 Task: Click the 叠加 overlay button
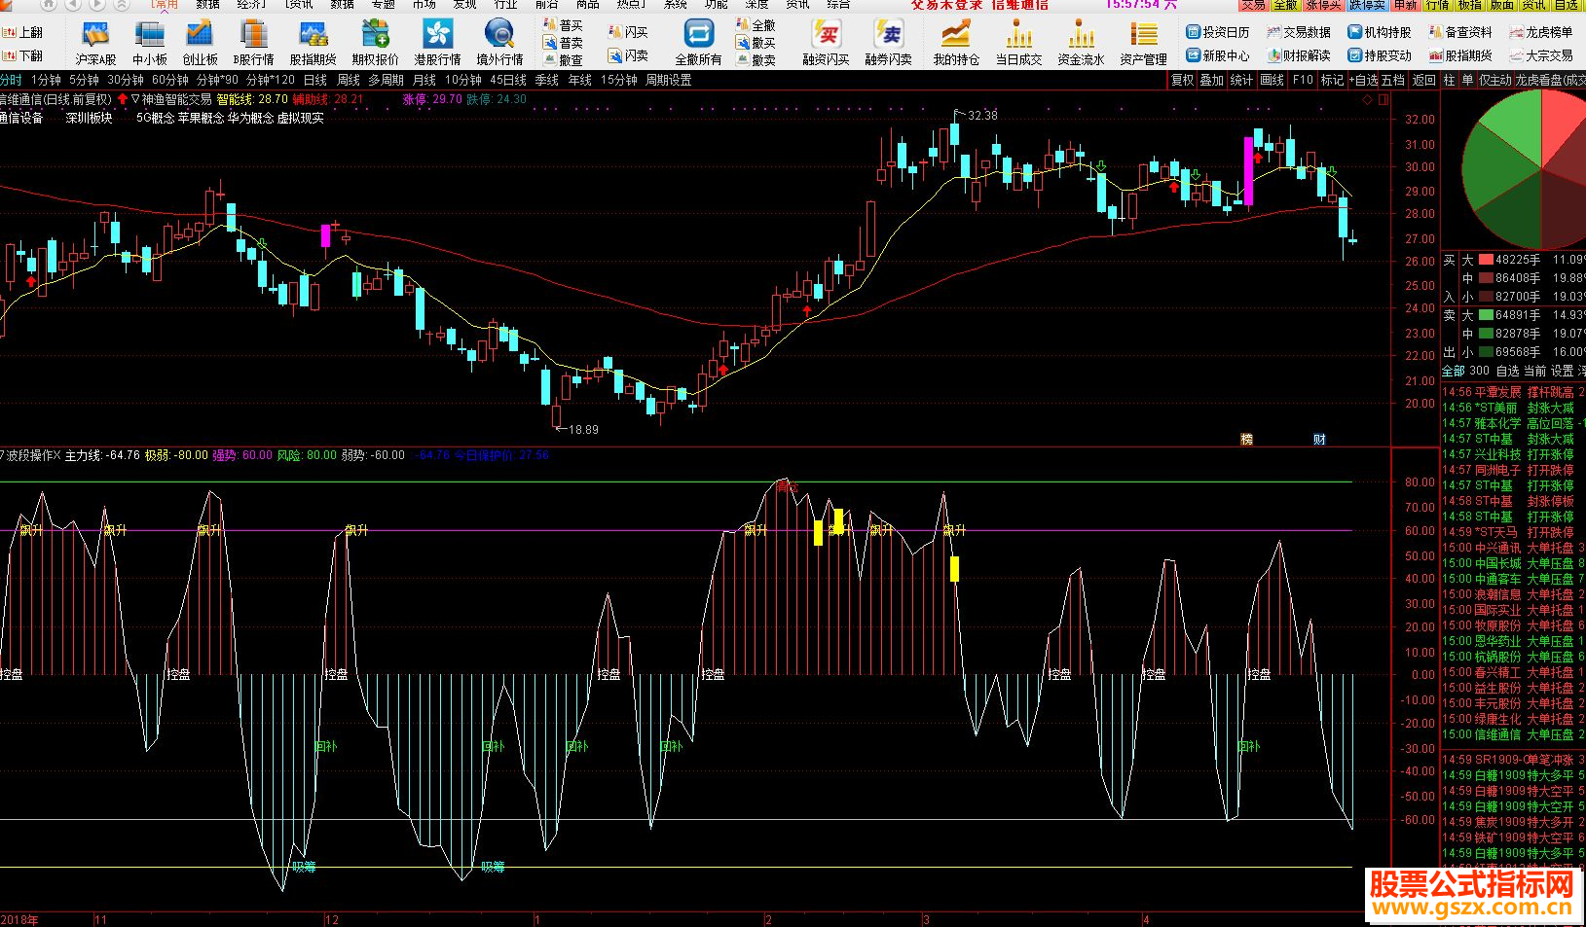[x=1211, y=80]
